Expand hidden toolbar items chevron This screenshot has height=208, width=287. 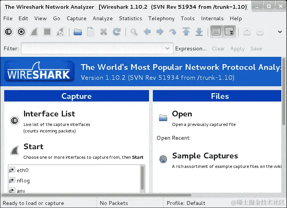coord(280,32)
